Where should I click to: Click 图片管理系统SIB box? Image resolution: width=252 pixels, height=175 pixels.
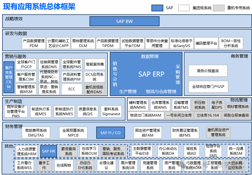[x=128, y=165]
